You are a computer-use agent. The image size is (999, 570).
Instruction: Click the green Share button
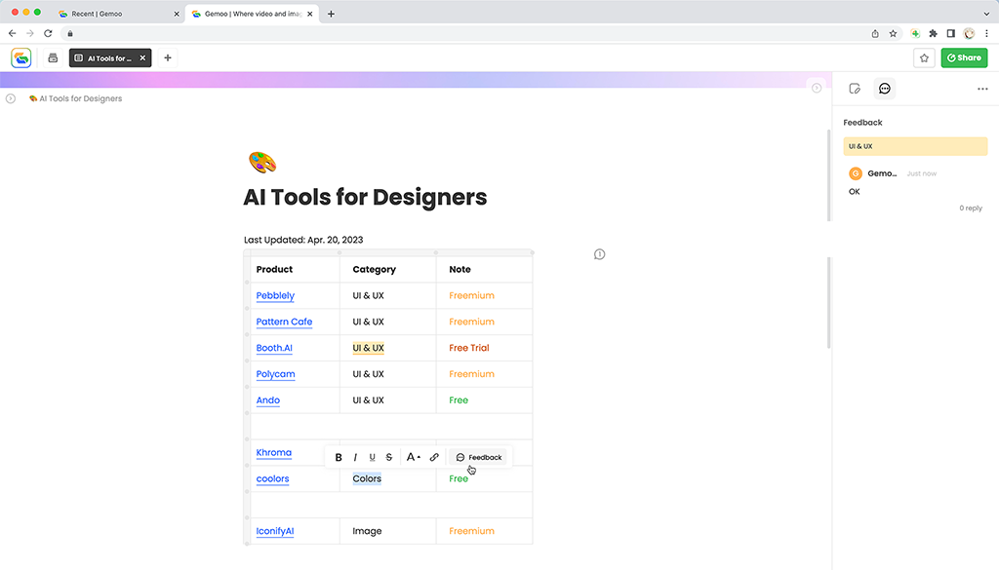click(964, 57)
